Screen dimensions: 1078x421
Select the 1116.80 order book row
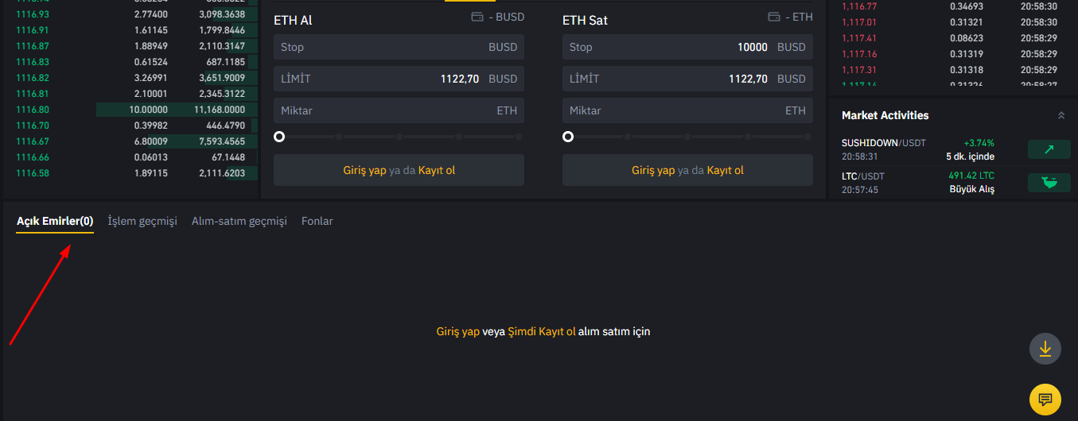coord(130,110)
